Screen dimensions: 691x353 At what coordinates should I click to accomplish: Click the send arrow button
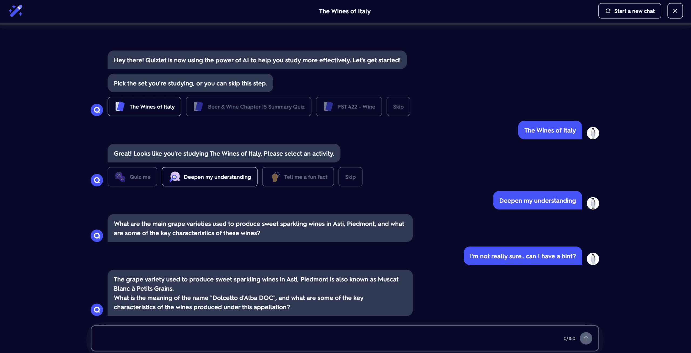586,338
